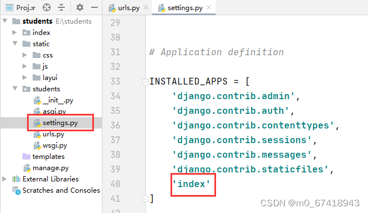Image resolution: width=368 pixels, height=213 pixels.
Task: Click the Python icon of __init__.py
Action: click(37, 101)
